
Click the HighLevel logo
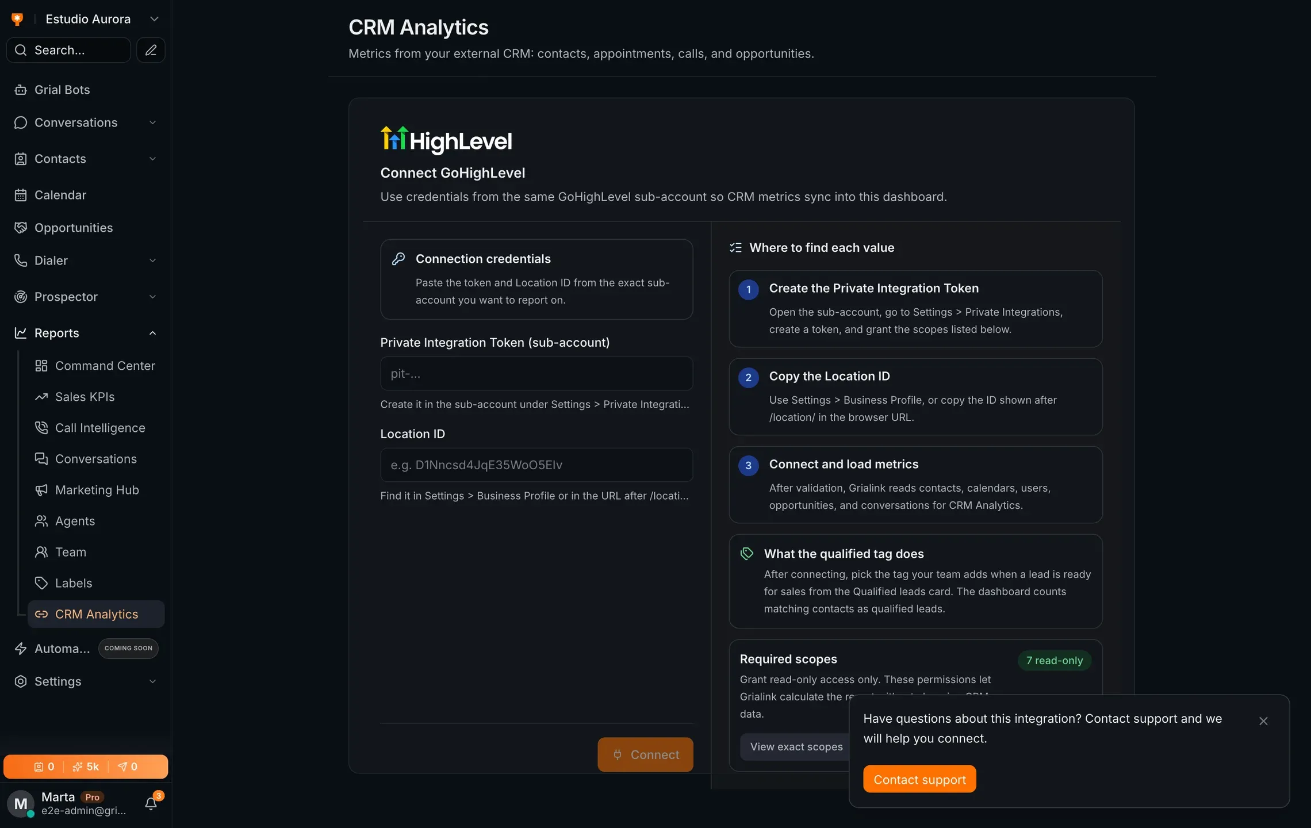446,140
